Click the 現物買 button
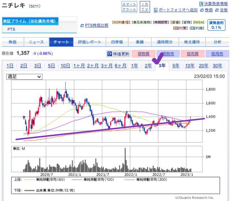This screenshot has height=201, width=231. (x=144, y=54)
